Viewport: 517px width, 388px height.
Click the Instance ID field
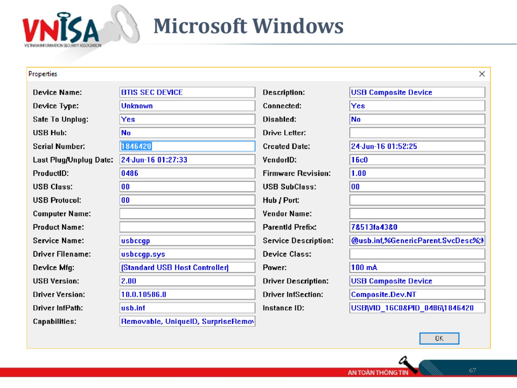(417, 308)
